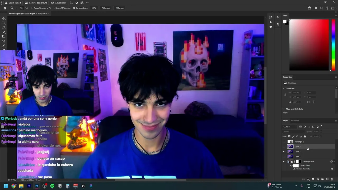Create a new group folder
This screenshot has width=338, height=190.
[x=322, y=179]
